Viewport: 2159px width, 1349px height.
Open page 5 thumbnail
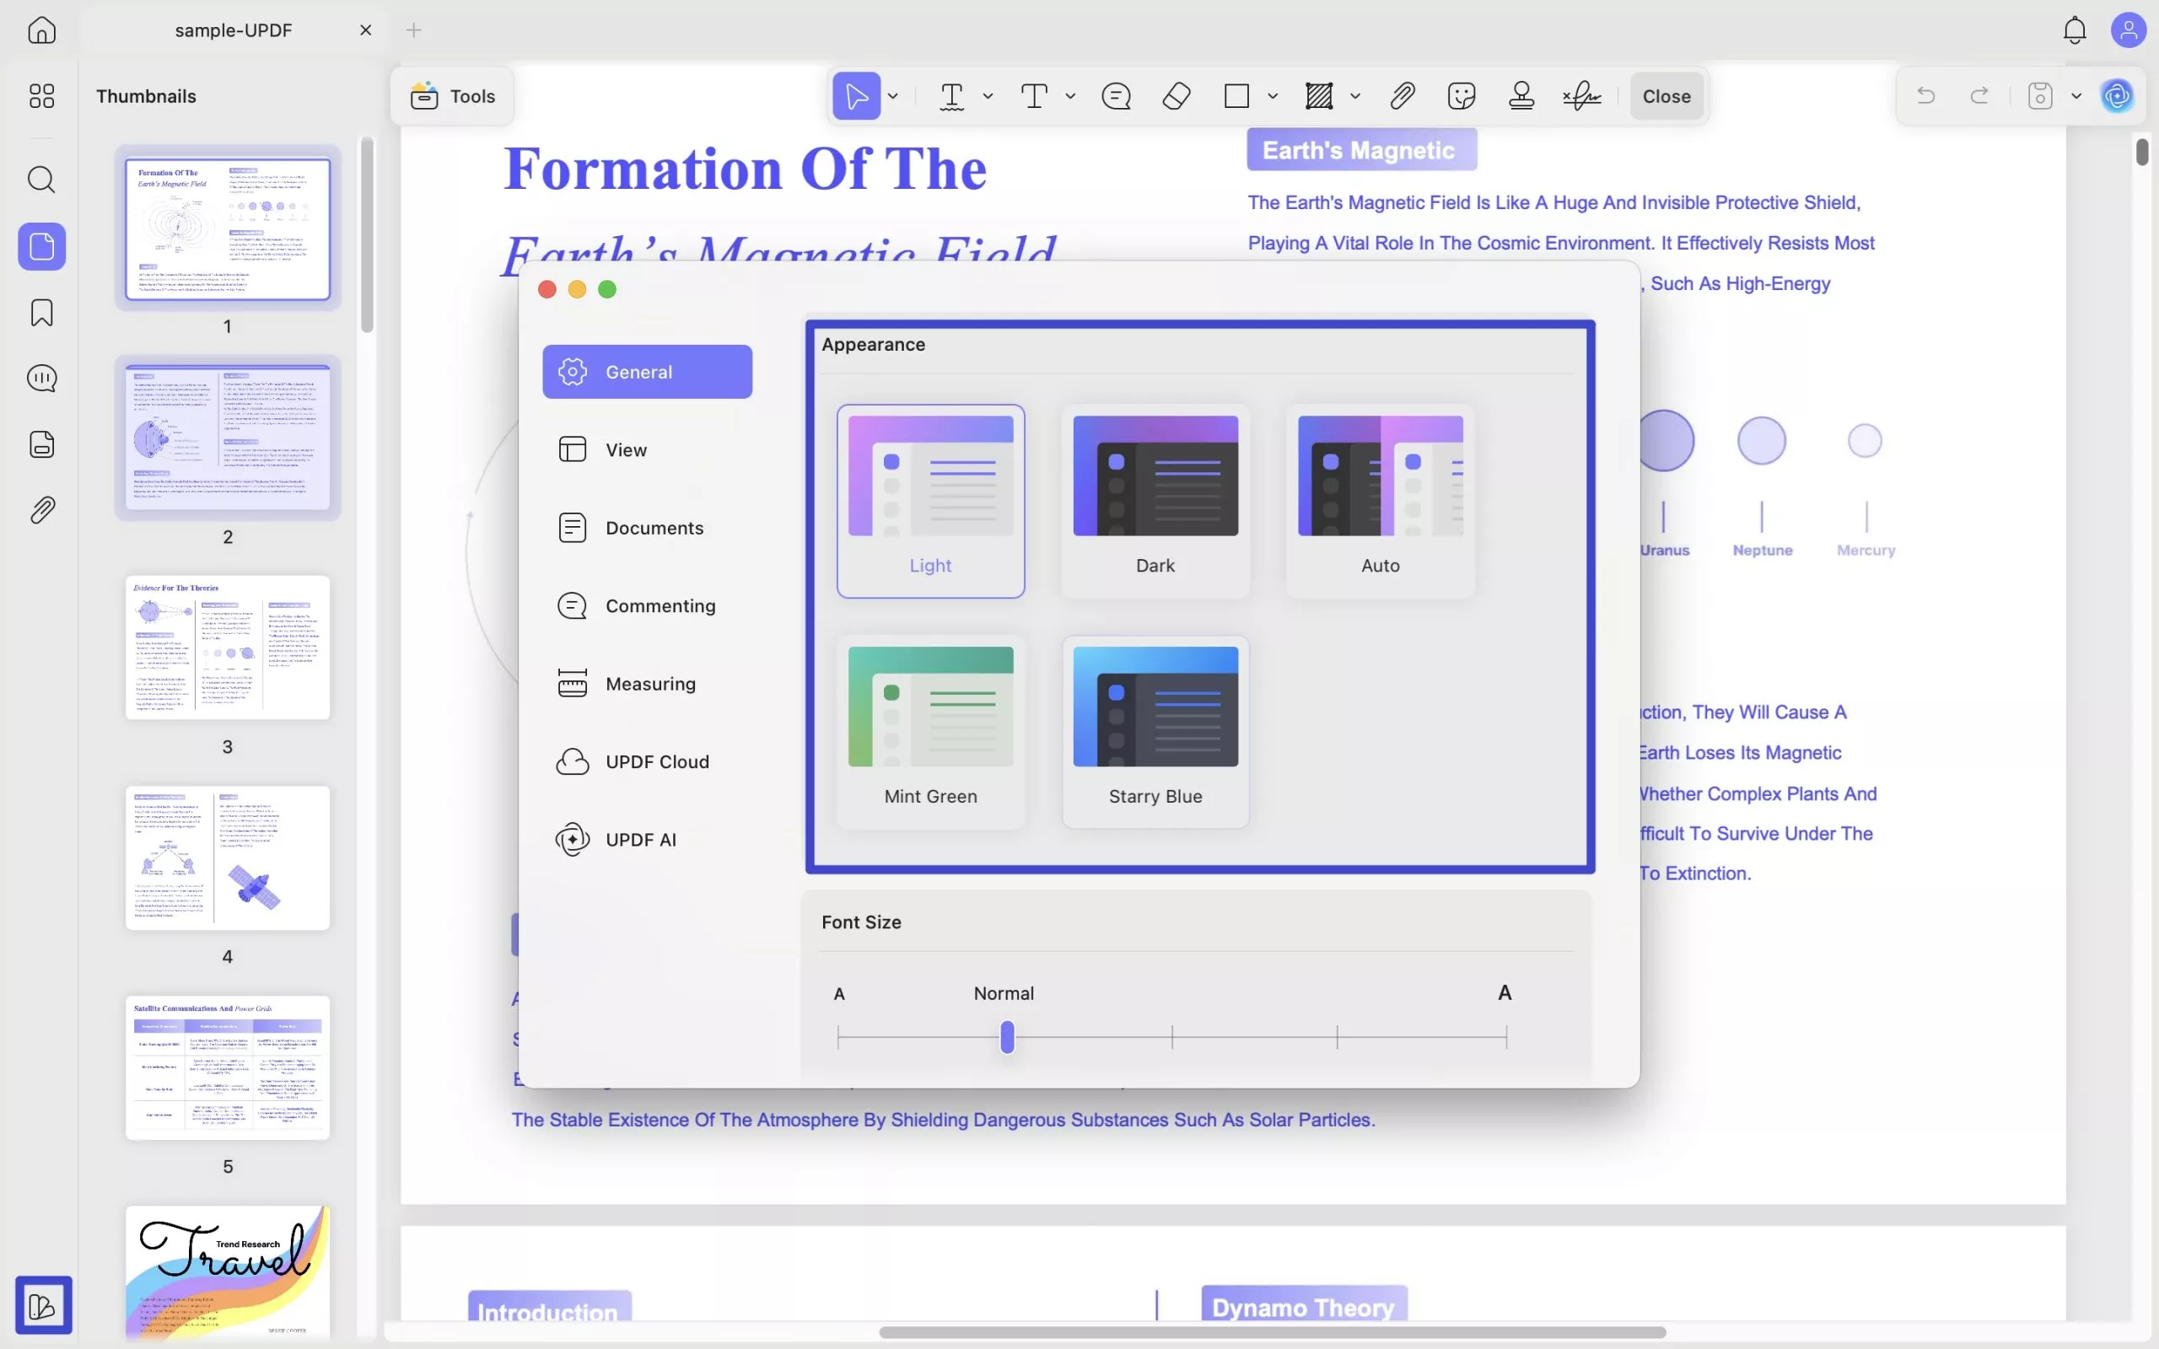[228, 1067]
